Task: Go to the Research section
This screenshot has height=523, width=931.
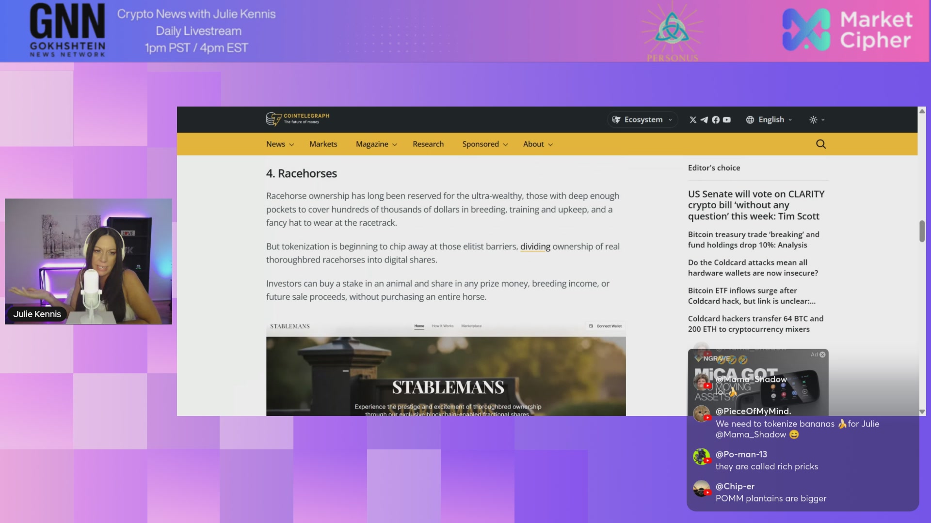Action: [x=428, y=144]
